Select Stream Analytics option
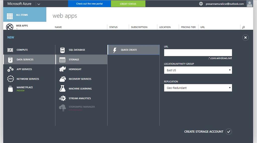 coord(82,98)
